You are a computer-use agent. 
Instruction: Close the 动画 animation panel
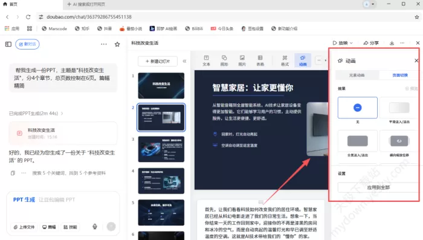click(416, 60)
